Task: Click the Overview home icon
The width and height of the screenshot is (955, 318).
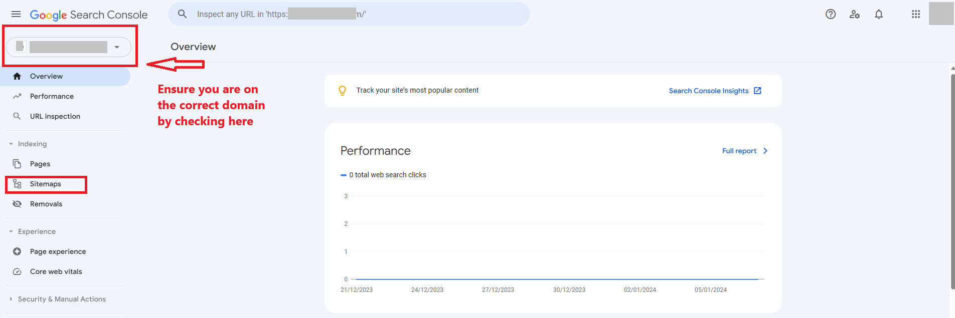Action: [x=17, y=76]
